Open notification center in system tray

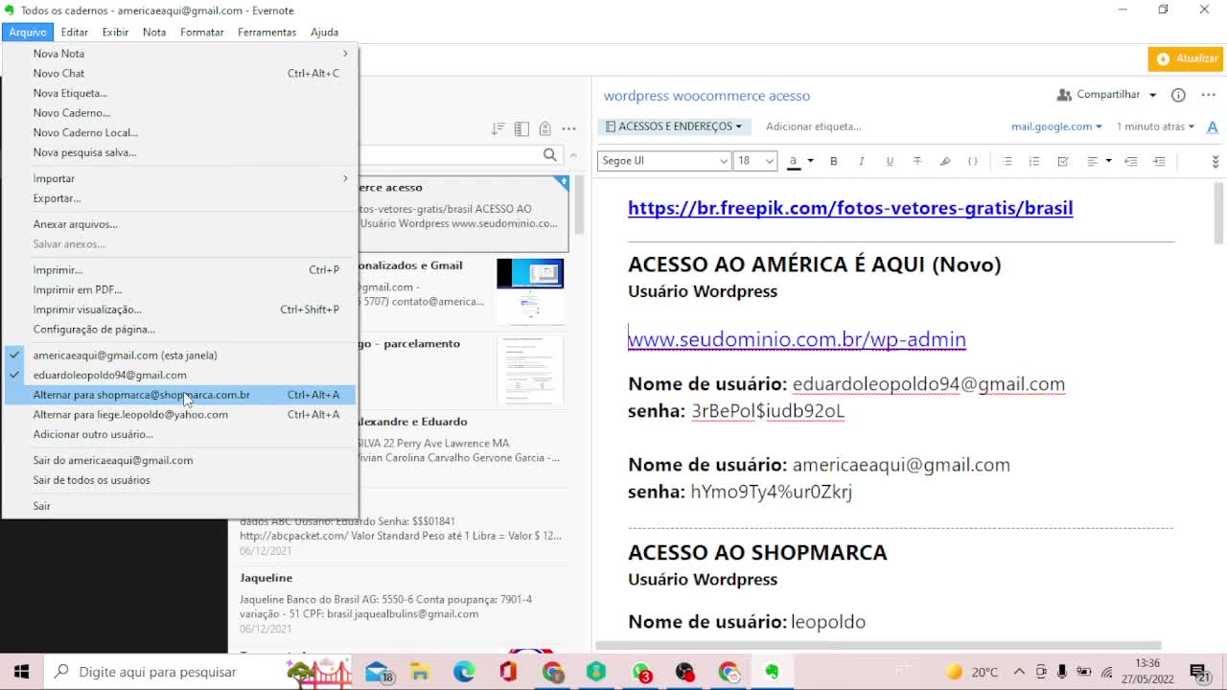pyautogui.click(x=1198, y=672)
